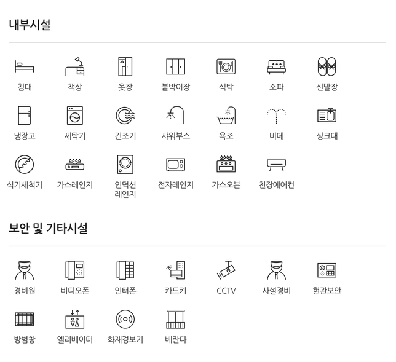Click the 화재경보기 fire alarm icon
The image size is (396, 362).
[x=125, y=319]
